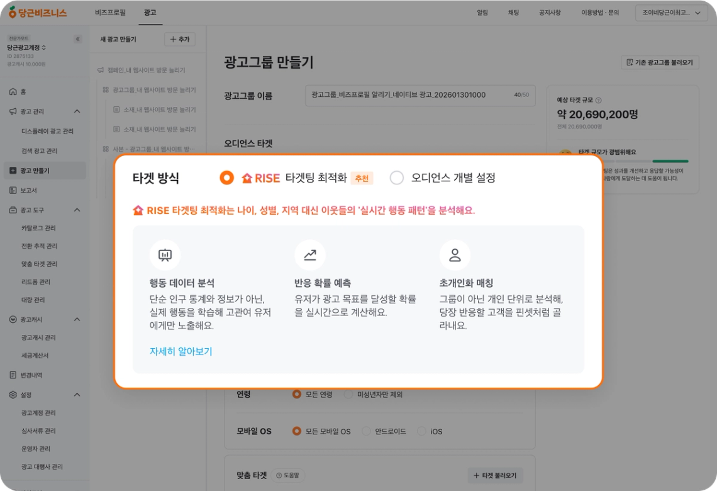Screen dimensions: 717x491
Task: Click the 추천 badge next to RISE option
Action: pyautogui.click(x=362, y=178)
